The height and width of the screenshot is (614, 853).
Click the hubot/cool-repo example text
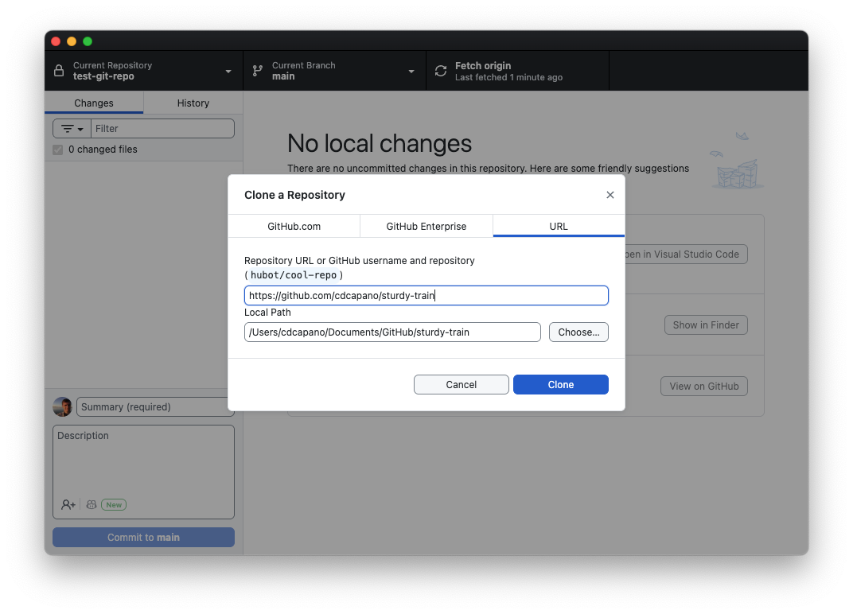click(294, 275)
